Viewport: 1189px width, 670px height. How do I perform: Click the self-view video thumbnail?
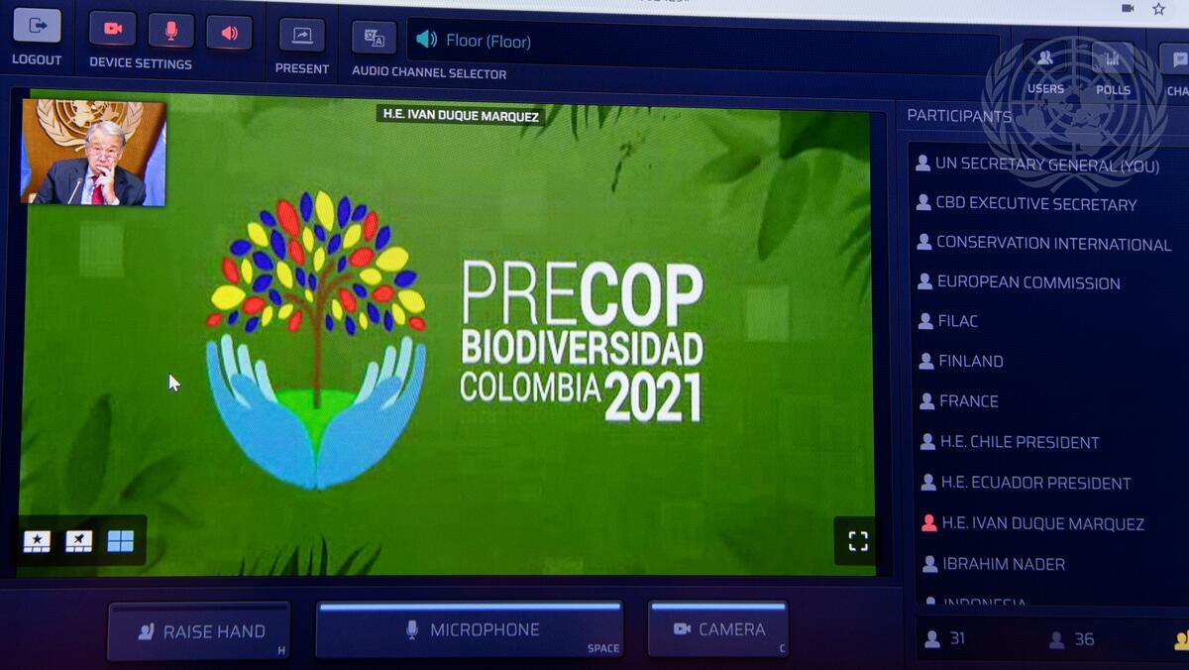93,152
